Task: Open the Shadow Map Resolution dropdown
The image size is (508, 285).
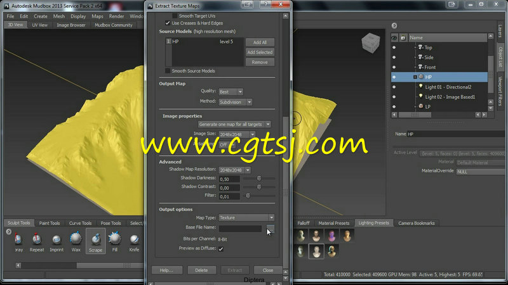Action: [x=234, y=170]
